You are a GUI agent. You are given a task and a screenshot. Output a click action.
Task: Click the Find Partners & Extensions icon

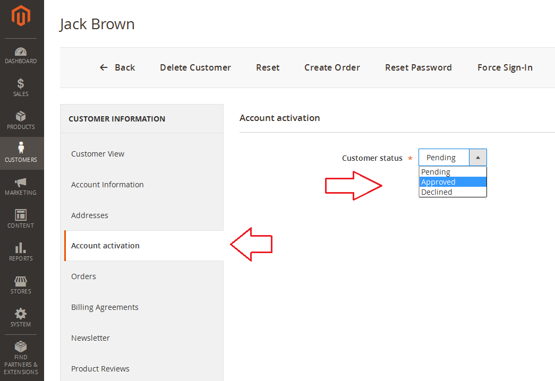(x=21, y=348)
